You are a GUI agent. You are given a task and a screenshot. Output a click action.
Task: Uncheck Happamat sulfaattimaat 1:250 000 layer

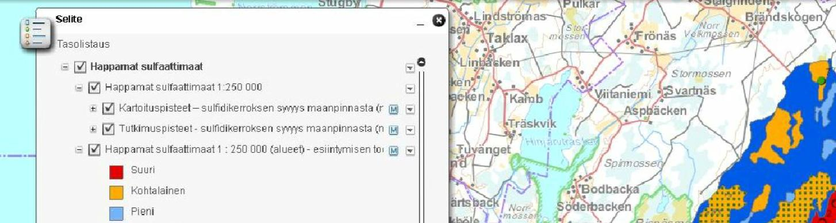[95, 88]
